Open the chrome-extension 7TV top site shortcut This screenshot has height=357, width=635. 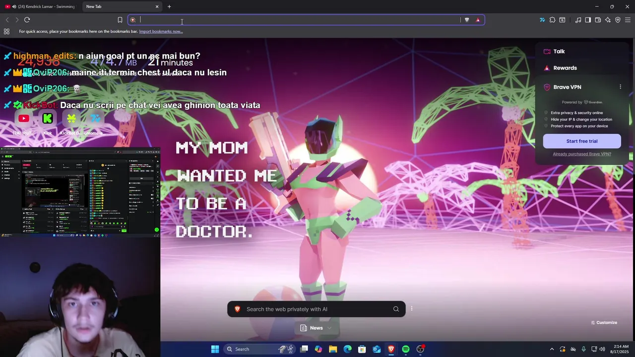click(95, 119)
